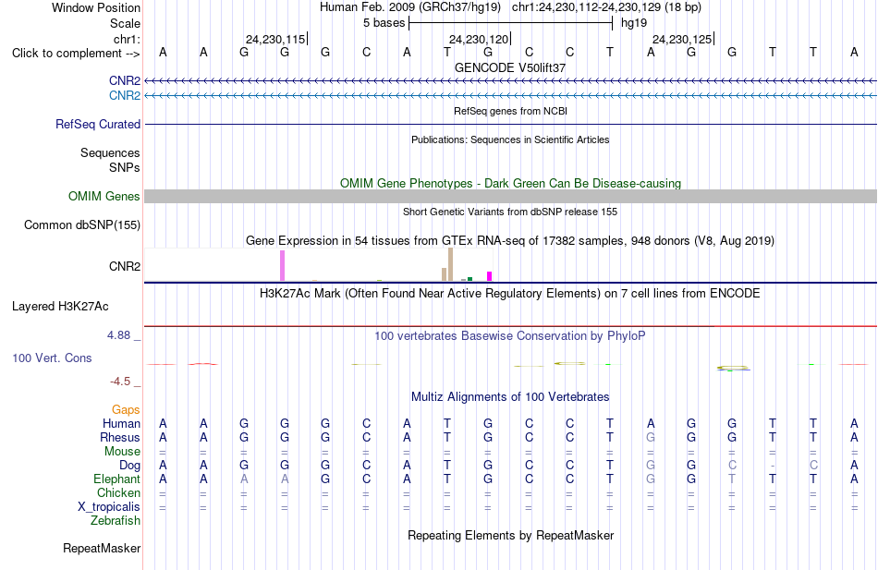The image size is (878, 570).
Task: Click the -4.5 PhyloP lower scale value
Action: coord(120,382)
